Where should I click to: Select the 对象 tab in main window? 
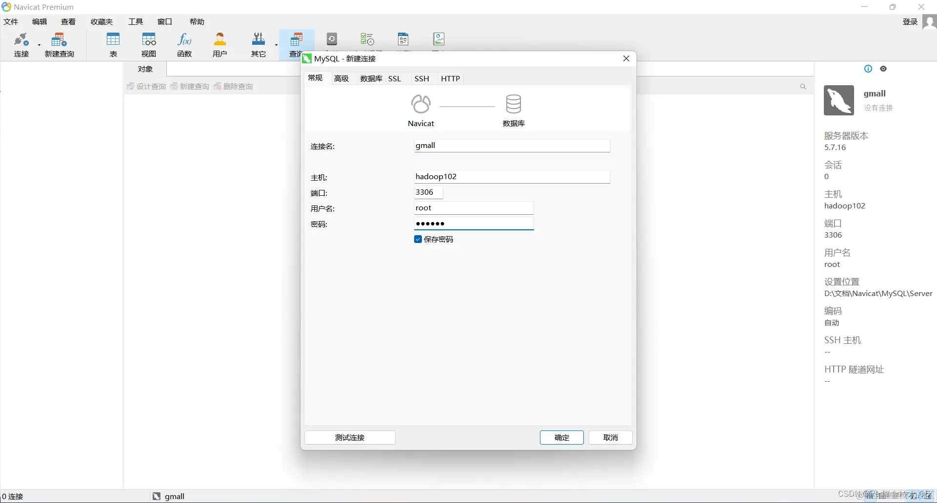click(145, 69)
